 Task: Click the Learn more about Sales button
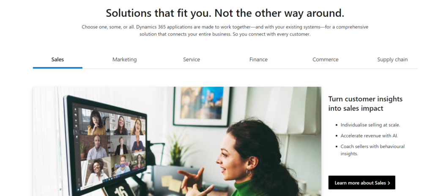coord(362,183)
